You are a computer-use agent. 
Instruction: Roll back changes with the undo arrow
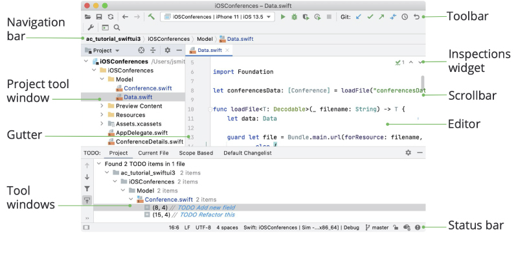416,17
